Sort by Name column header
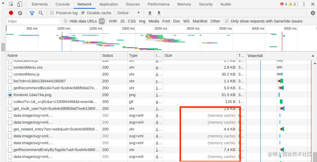The width and height of the screenshot is (317, 162). coord(53,55)
